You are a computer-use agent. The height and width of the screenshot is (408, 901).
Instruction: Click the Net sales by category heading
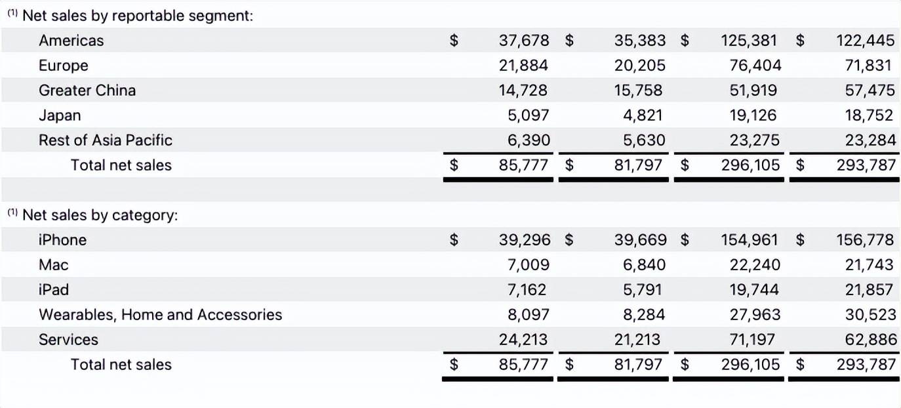point(100,215)
